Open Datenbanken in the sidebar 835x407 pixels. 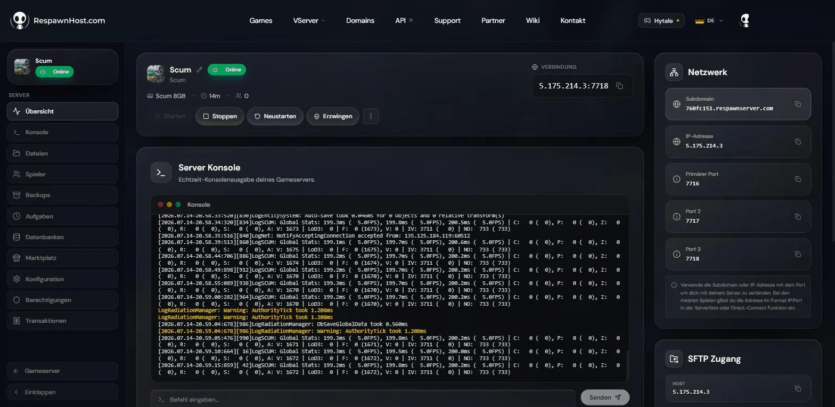[x=63, y=237]
